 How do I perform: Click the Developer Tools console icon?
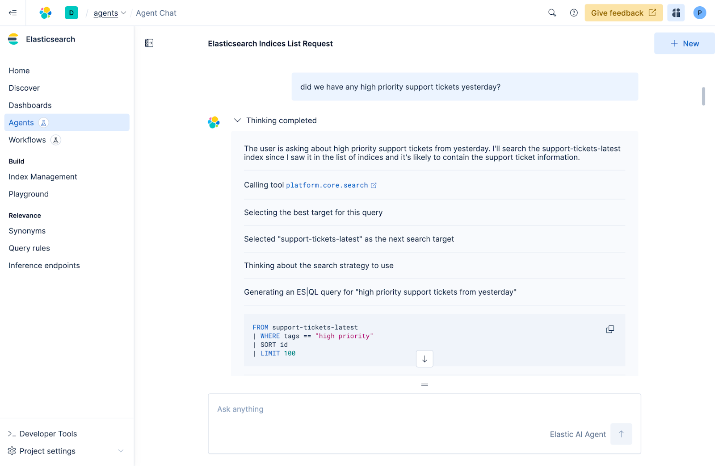tap(12, 434)
